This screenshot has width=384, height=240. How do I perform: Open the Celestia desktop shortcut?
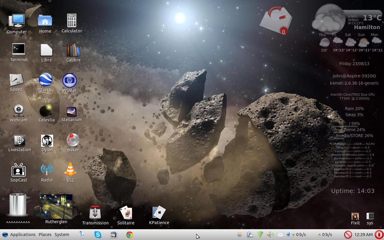pos(46,111)
